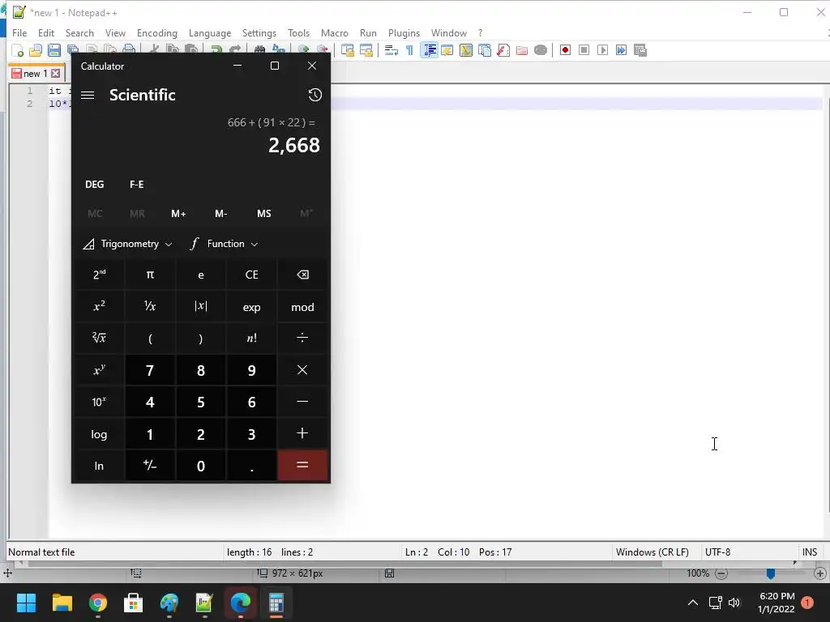Store value with MS button
Image resolution: width=830 pixels, height=622 pixels.
point(263,214)
